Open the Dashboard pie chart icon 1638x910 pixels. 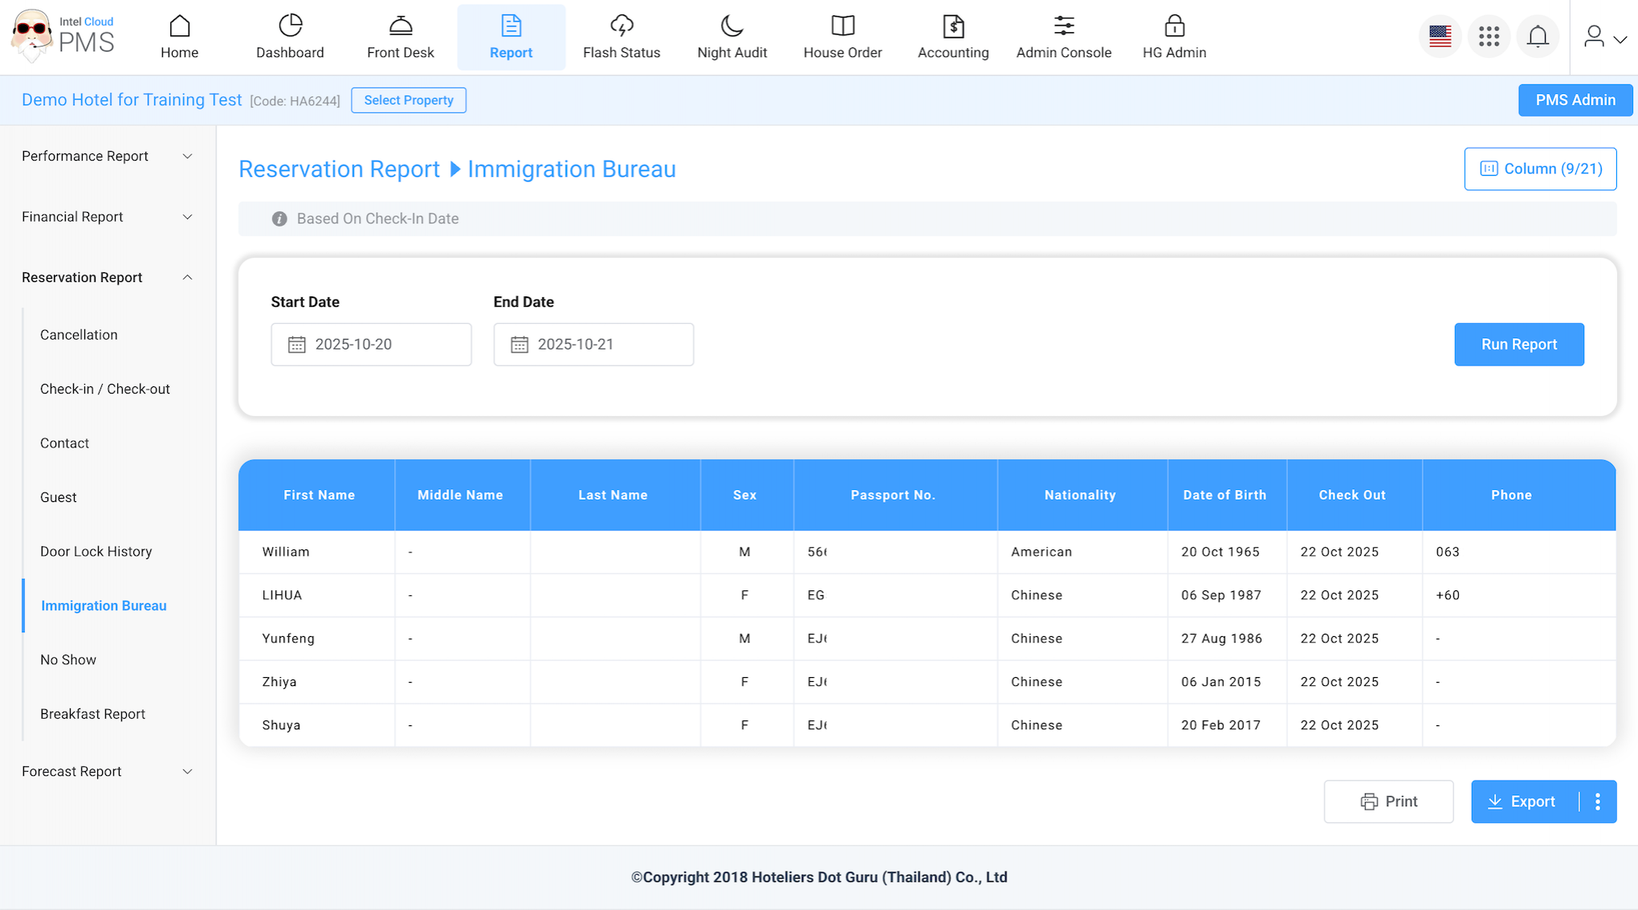290,27
